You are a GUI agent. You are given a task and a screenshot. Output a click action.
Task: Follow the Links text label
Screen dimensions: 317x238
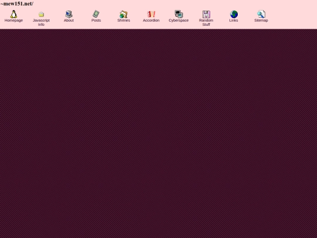tap(234, 21)
